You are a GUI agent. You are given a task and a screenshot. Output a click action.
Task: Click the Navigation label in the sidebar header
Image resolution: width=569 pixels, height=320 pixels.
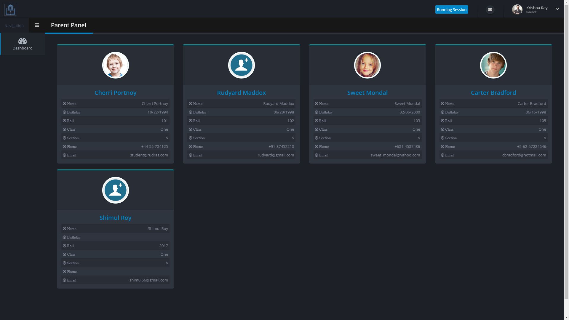click(x=14, y=25)
